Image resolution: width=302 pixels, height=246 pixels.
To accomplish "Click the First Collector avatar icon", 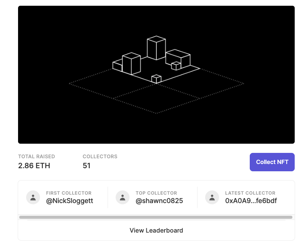I will 33,197.
